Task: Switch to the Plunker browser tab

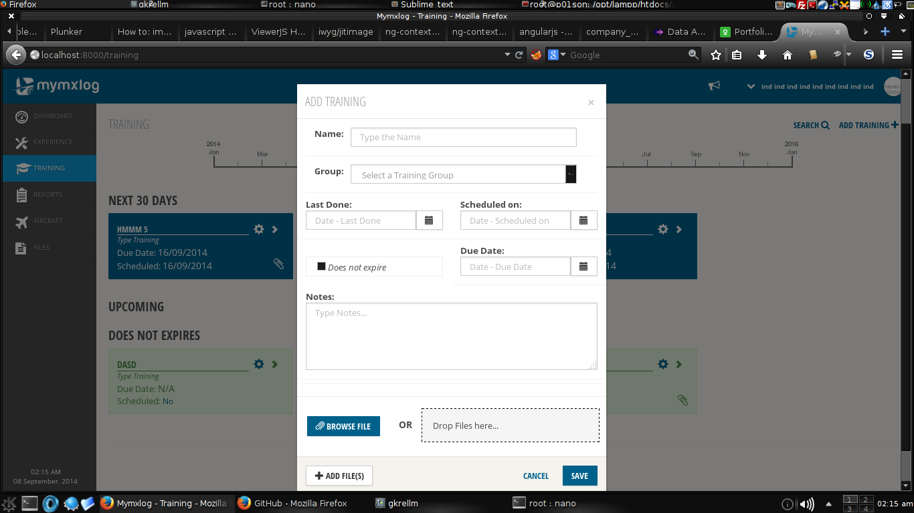Action: [x=67, y=31]
